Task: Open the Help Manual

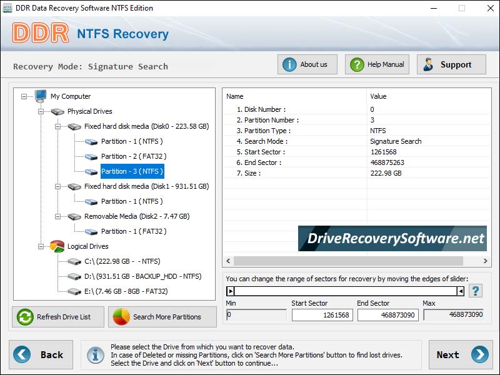Action: pyautogui.click(x=377, y=64)
